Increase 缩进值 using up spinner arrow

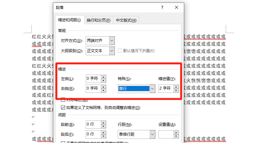click(176, 86)
